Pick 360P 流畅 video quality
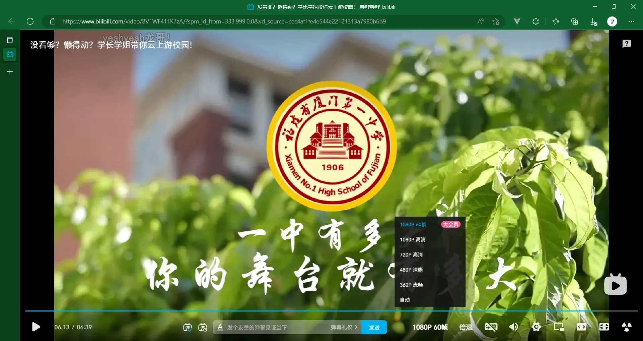This screenshot has height=341, width=643. click(x=430, y=285)
